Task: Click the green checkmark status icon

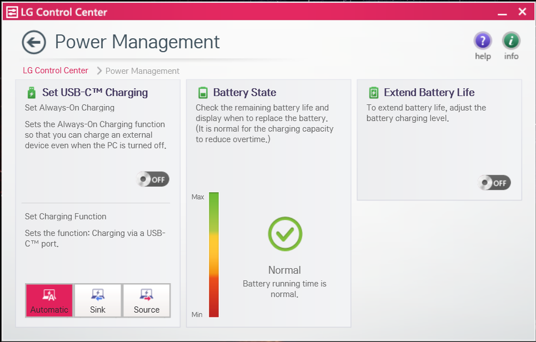Action: tap(285, 234)
